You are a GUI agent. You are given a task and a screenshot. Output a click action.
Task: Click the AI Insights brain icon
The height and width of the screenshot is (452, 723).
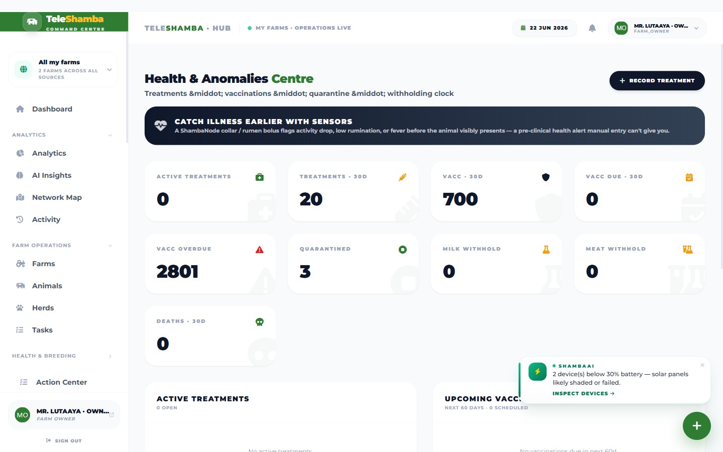(20, 175)
